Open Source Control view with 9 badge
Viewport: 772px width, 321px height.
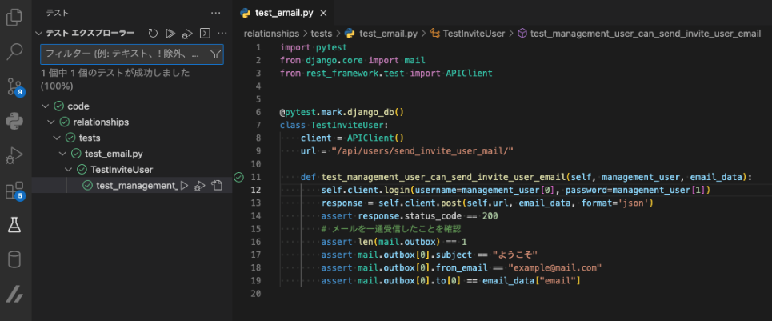tap(14, 86)
